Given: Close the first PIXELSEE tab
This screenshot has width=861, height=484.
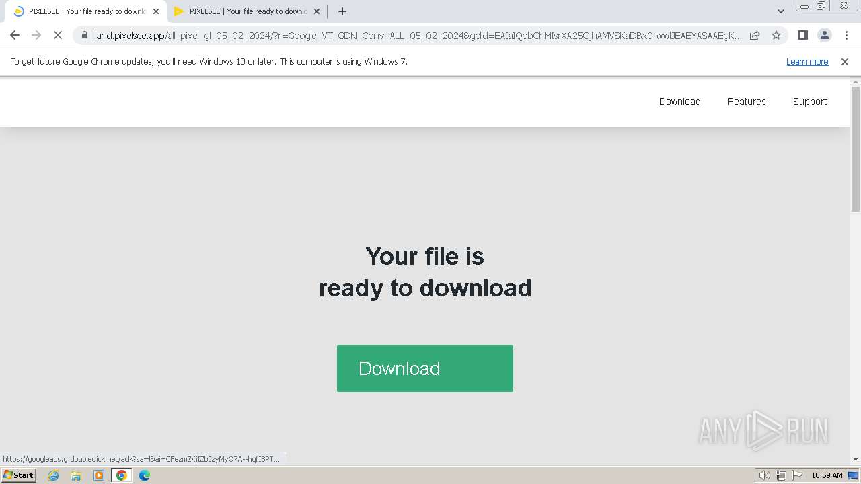Looking at the screenshot, I should 156,11.
